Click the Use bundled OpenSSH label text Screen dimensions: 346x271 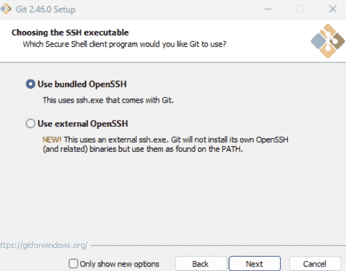(x=82, y=84)
